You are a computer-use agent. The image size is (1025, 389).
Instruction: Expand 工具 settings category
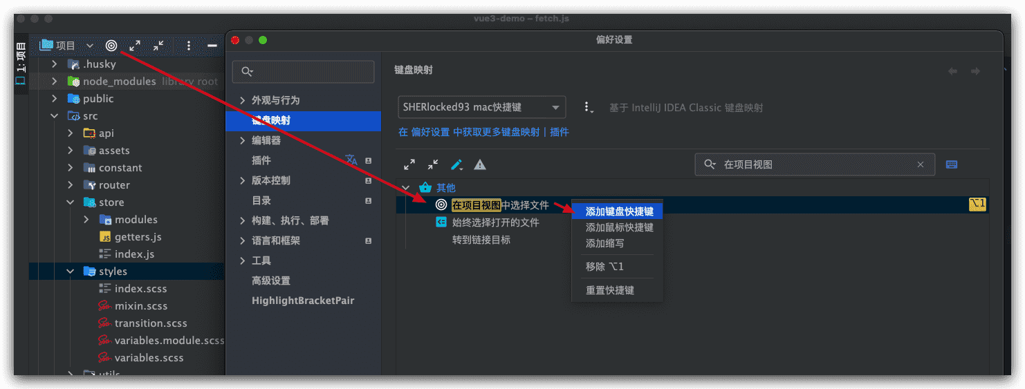tap(243, 260)
